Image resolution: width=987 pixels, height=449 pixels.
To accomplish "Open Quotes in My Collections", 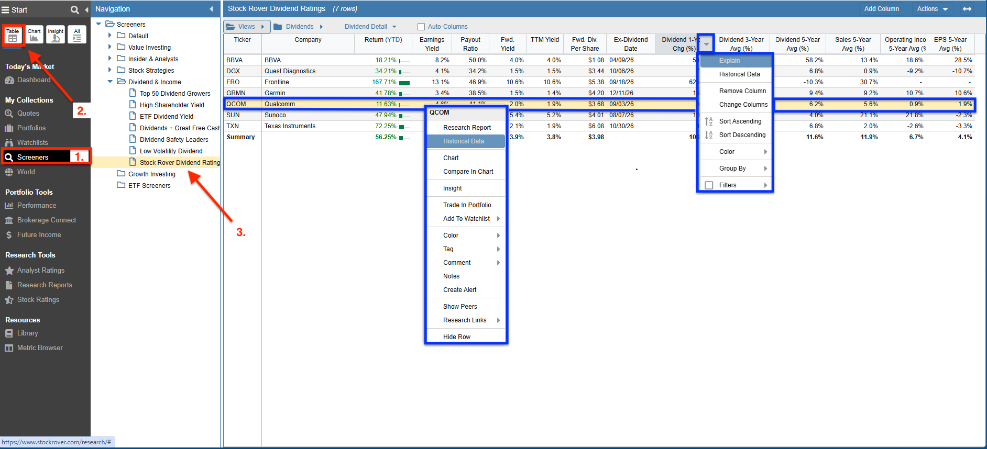I will coord(28,114).
